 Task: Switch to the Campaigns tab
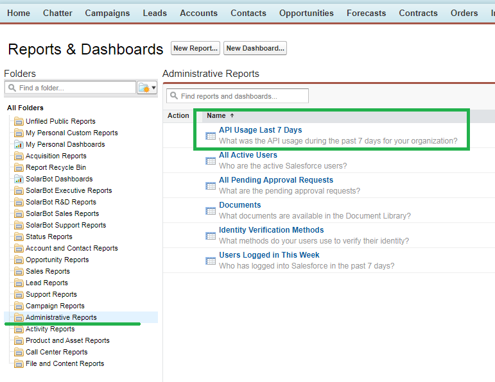tap(107, 13)
